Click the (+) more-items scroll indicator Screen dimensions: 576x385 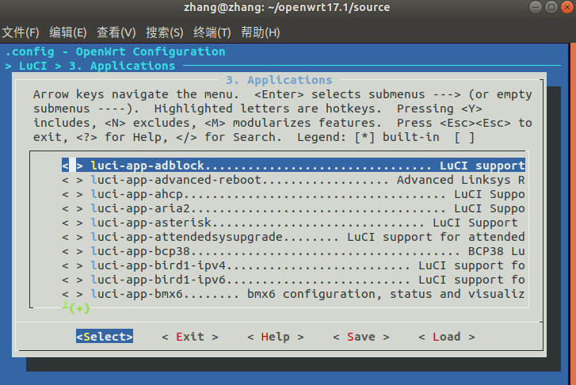coord(79,308)
